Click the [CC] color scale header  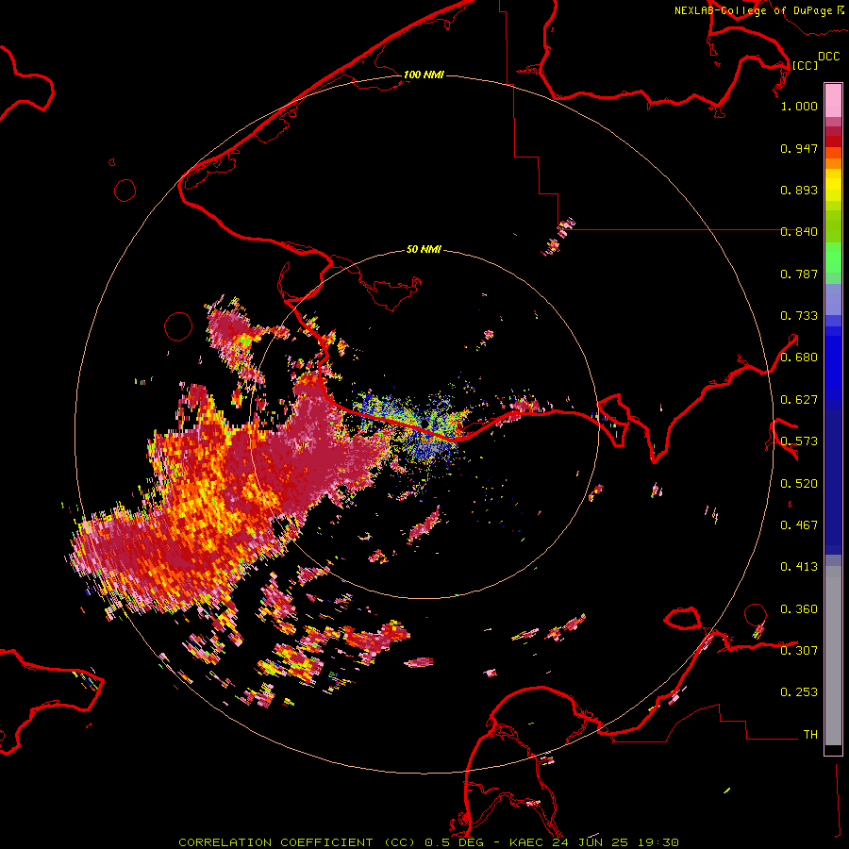click(805, 65)
